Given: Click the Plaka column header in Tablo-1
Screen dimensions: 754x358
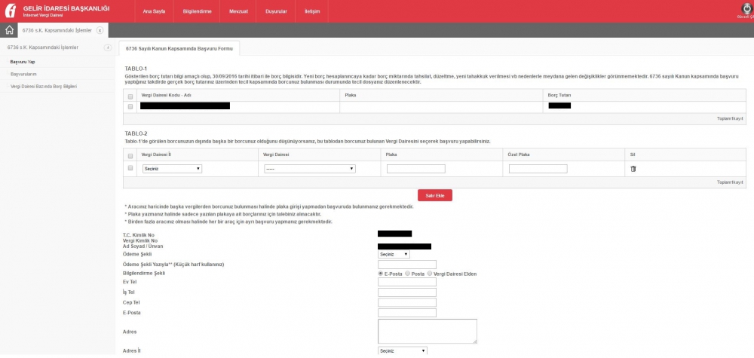Looking at the screenshot, I should point(351,95).
